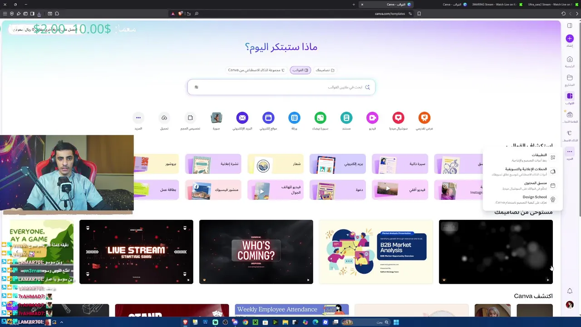Choose the Whiteboard (سبورة بيضاء) green icon
This screenshot has height=327, width=581.
[320, 118]
